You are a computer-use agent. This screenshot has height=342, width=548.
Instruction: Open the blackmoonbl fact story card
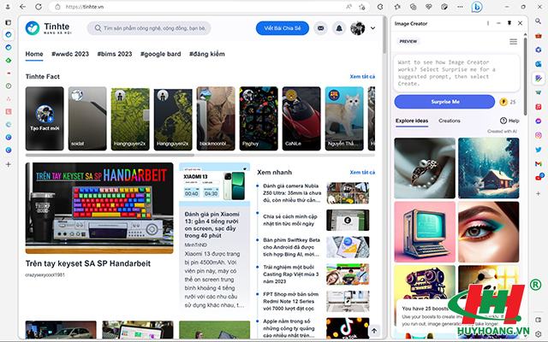pyautogui.click(x=216, y=119)
